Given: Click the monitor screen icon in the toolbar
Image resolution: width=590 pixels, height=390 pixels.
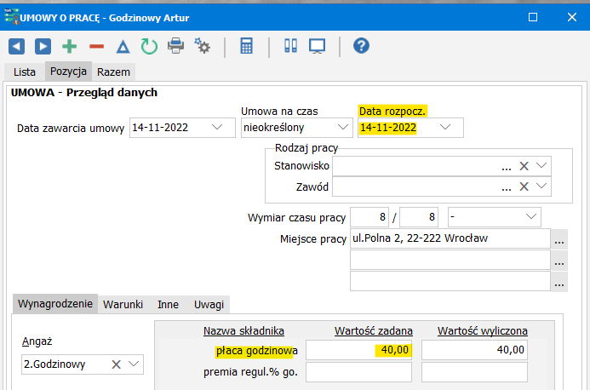Looking at the screenshot, I should coord(318,46).
